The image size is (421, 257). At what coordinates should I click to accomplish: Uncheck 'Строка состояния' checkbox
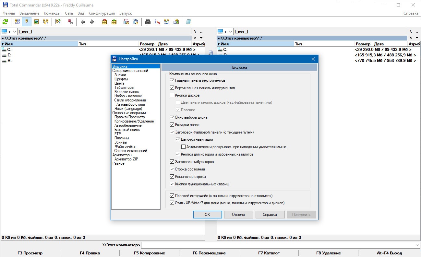172,169
